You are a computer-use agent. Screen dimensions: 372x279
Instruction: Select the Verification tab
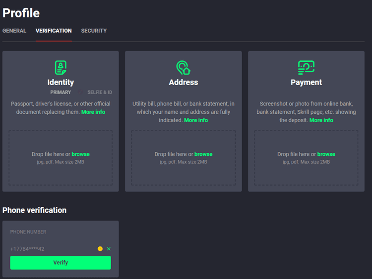[x=54, y=31]
